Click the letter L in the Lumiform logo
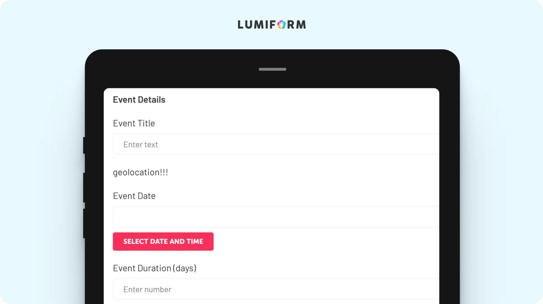This screenshot has height=304, width=543. [241, 25]
